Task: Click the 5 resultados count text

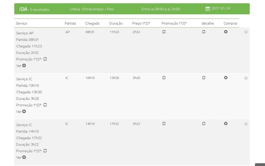Action: [x=40, y=10]
